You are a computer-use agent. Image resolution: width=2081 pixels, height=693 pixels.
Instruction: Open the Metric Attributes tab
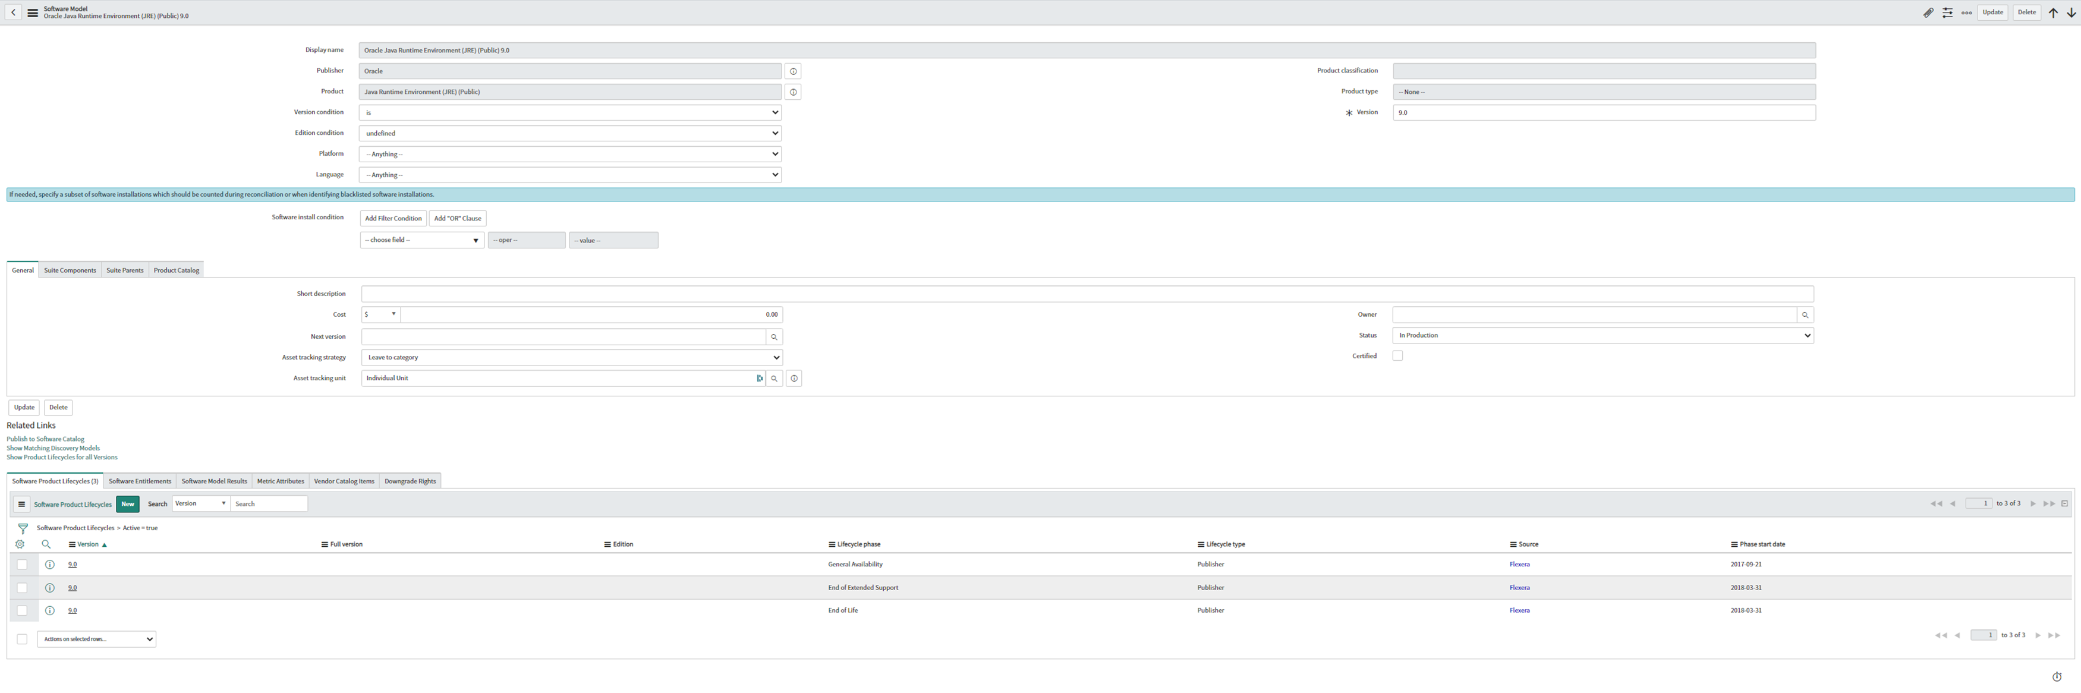281,481
